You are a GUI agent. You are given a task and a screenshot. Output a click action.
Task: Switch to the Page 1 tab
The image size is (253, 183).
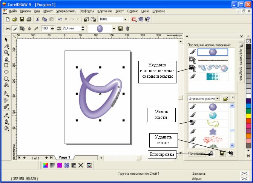[x=64, y=157]
